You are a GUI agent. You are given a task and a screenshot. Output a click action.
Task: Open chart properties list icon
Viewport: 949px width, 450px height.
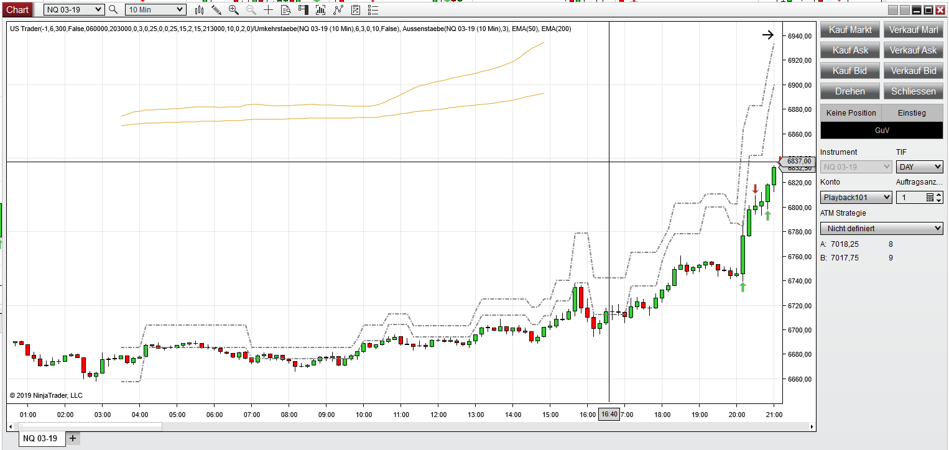[373, 10]
